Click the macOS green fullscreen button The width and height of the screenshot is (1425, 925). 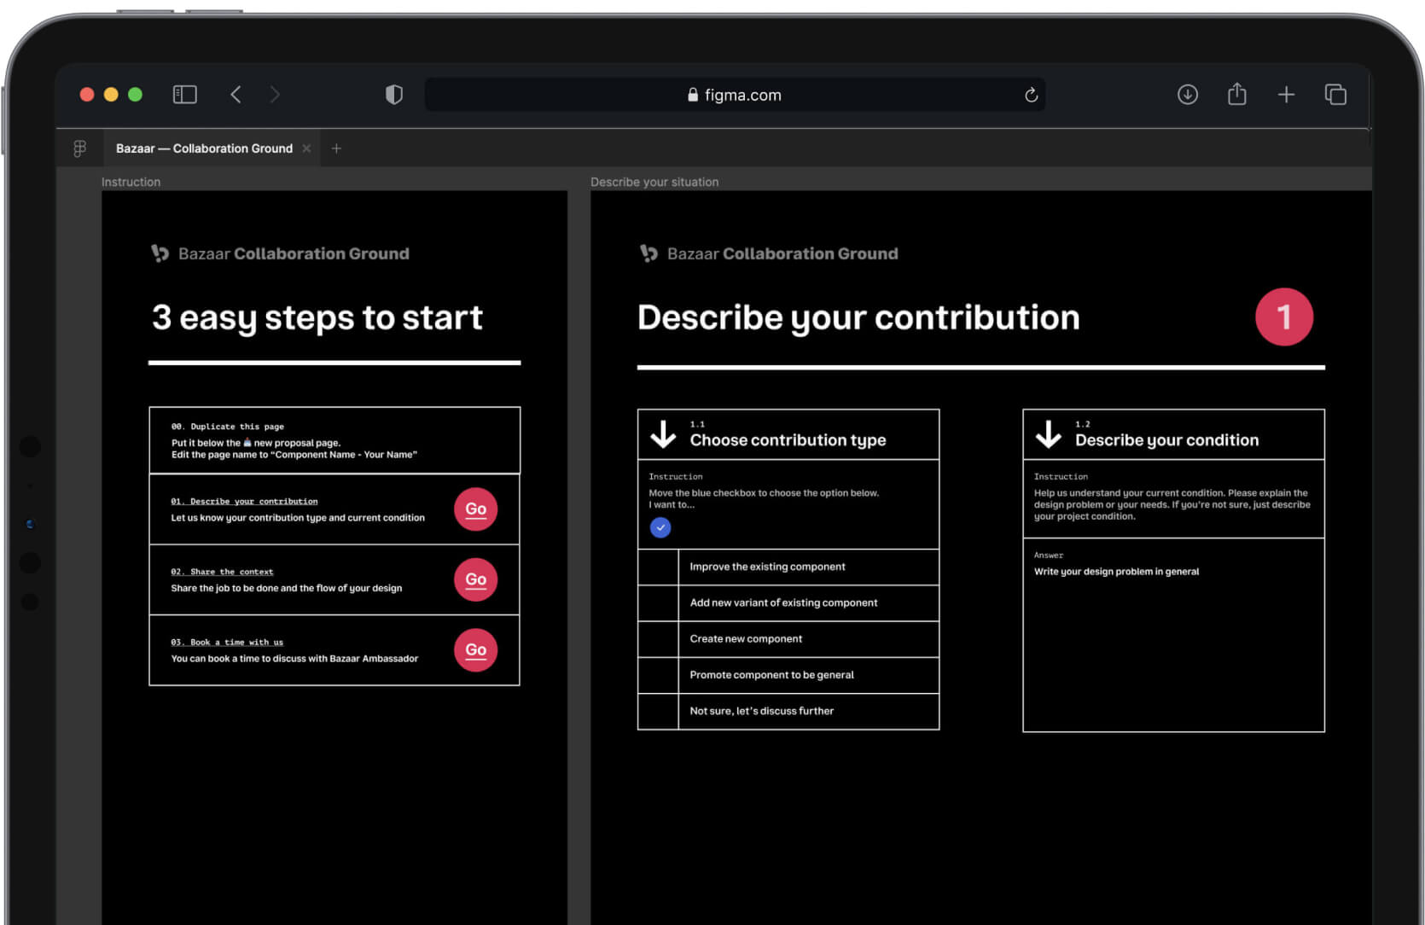point(135,95)
